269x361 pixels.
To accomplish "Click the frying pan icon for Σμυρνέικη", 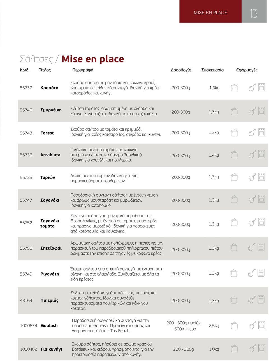I will pyautogui.click(x=252, y=111).
